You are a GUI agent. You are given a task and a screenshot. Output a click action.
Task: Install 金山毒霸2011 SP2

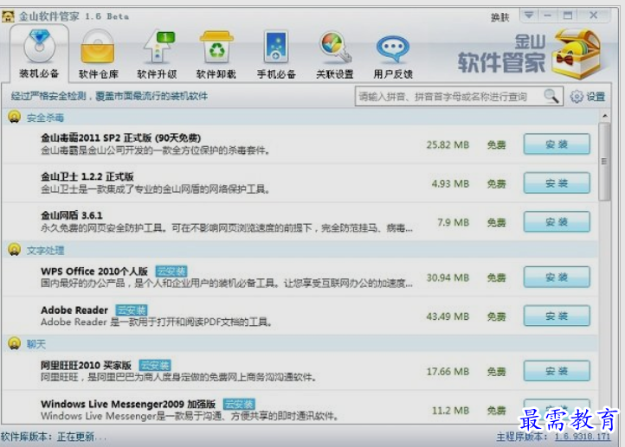pyautogui.click(x=557, y=144)
